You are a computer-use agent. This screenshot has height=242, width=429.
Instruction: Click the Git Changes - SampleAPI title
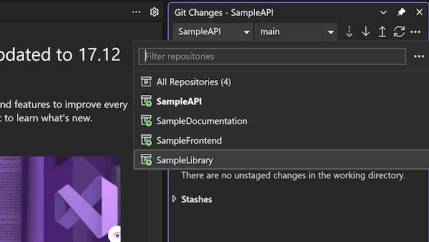pos(224,12)
